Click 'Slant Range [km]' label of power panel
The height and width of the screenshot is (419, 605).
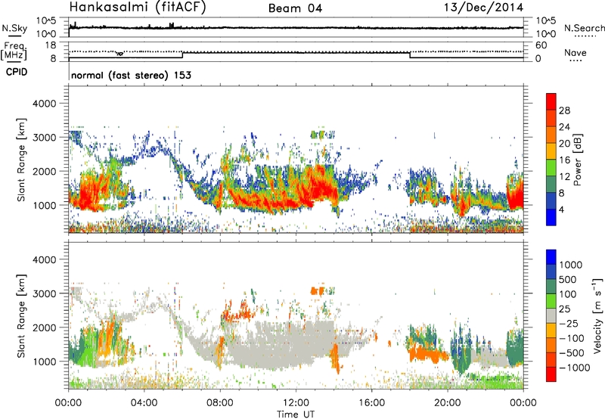(x=21, y=160)
